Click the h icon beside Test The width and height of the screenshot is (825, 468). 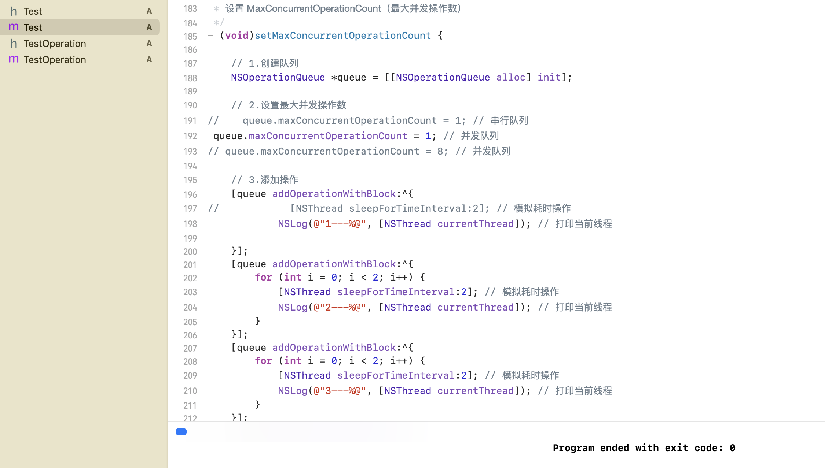coord(14,11)
